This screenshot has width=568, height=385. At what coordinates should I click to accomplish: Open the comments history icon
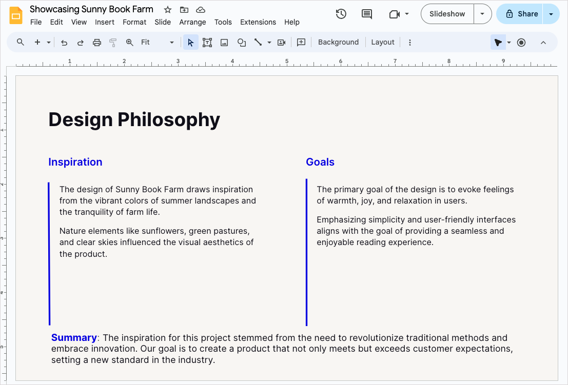366,14
